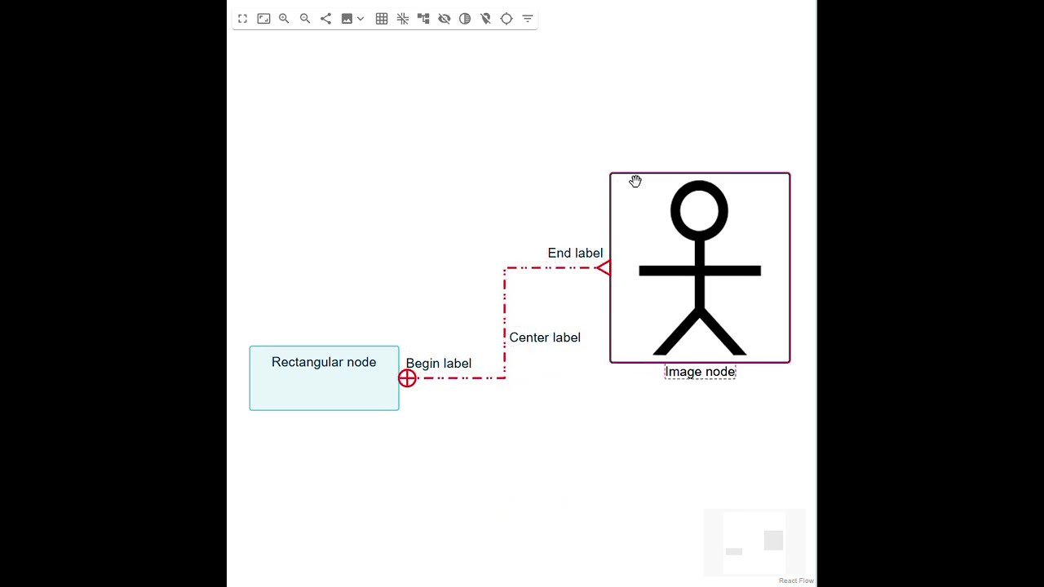Click the fit to screen icon
The image size is (1044, 587).
tap(263, 19)
